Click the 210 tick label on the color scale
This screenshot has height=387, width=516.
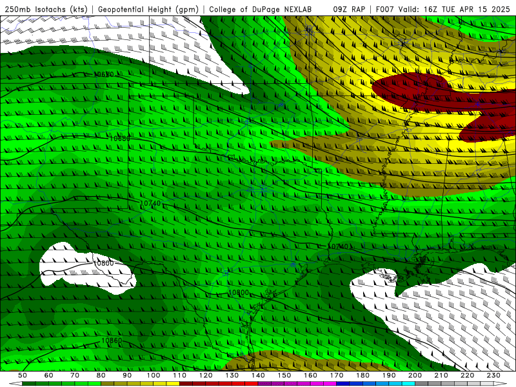441,375
